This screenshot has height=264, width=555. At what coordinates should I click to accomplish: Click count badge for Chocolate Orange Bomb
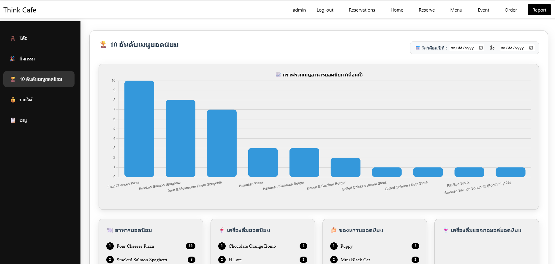point(303,246)
